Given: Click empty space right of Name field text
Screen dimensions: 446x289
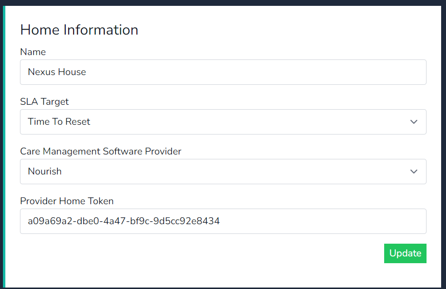Looking at the screenshot, I should tap(292, 72).
